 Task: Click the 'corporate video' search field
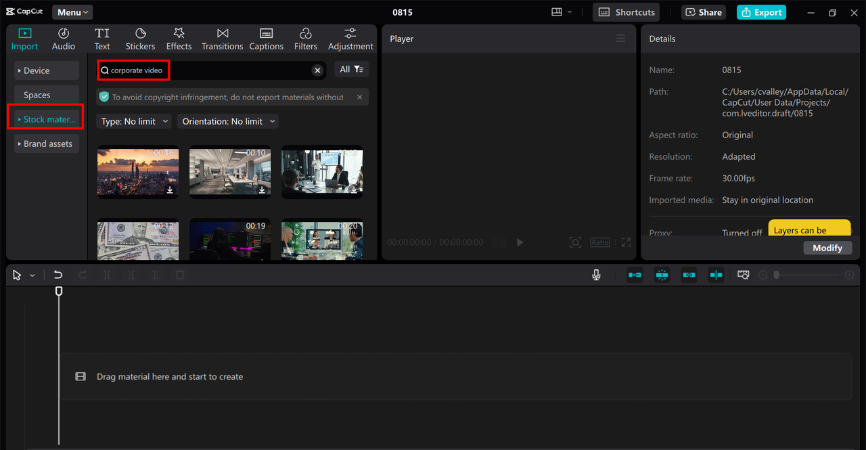(211, 70)
